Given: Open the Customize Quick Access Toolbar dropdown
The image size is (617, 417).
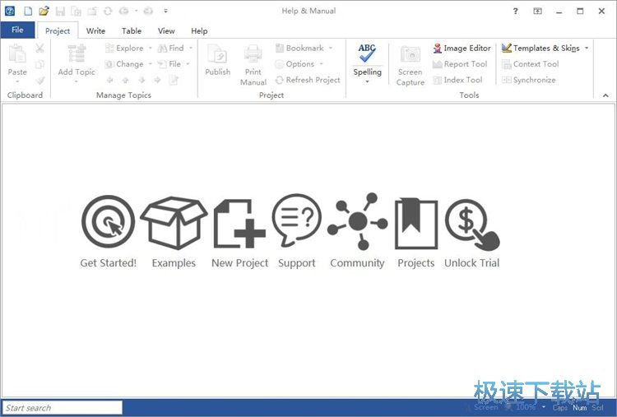Looking at the screenshot, I should coord(165,11).
